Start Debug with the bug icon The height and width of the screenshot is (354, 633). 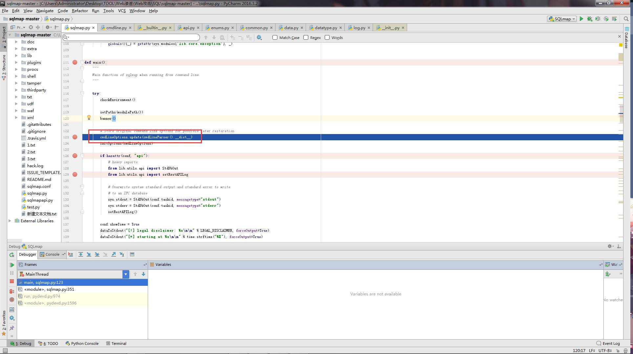point(590,19)
